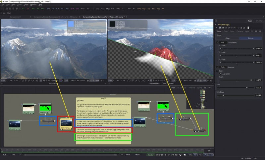
Task: Select the S2 settings slot button
Action: (223, 28)
